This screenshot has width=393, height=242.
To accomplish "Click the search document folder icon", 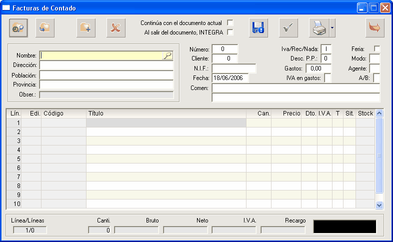I will (18, 28).
